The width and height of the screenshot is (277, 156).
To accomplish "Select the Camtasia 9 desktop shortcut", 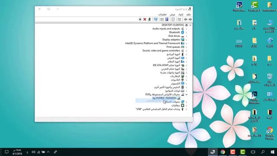I will point(254,6).
